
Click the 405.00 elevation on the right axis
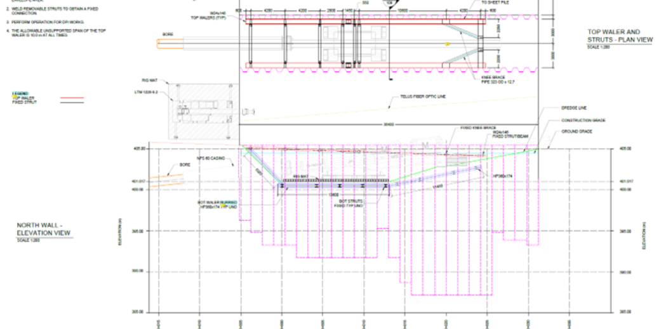click(x=625, y=148)
